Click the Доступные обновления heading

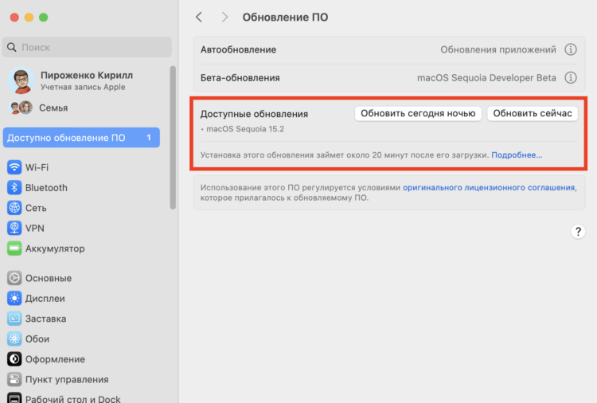click(x=255, y=114)
